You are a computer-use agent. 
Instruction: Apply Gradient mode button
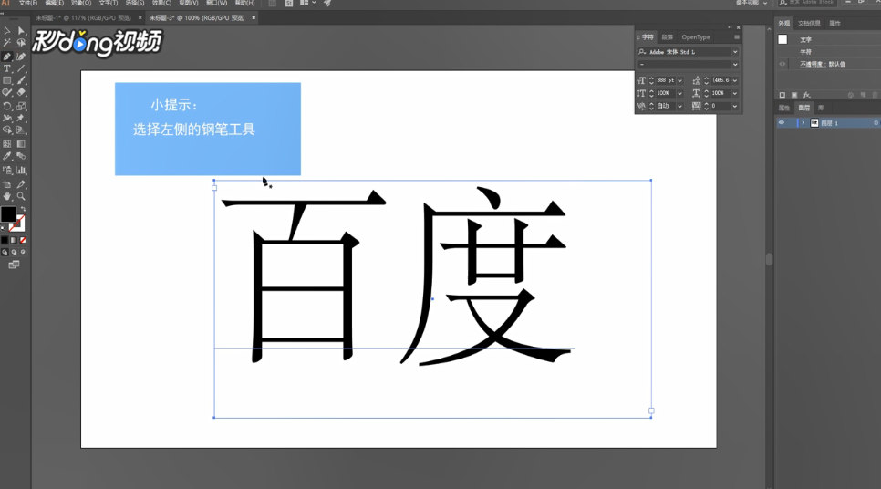[14, 240]
